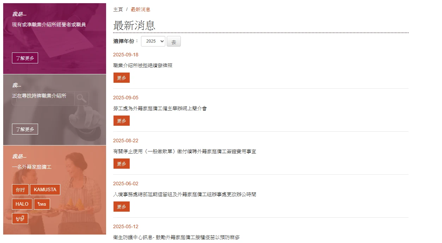Screen dimensions: 442x243
Task: Open 更多 for 一般繳款單 visa fee notice
Action: pos(122,164)
